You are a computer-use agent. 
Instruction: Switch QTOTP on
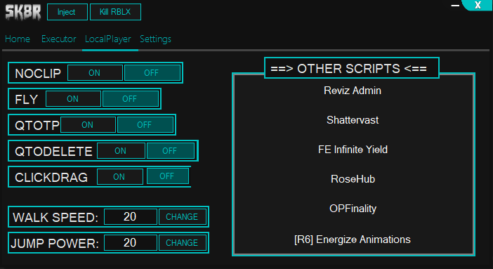coord(88,125)
